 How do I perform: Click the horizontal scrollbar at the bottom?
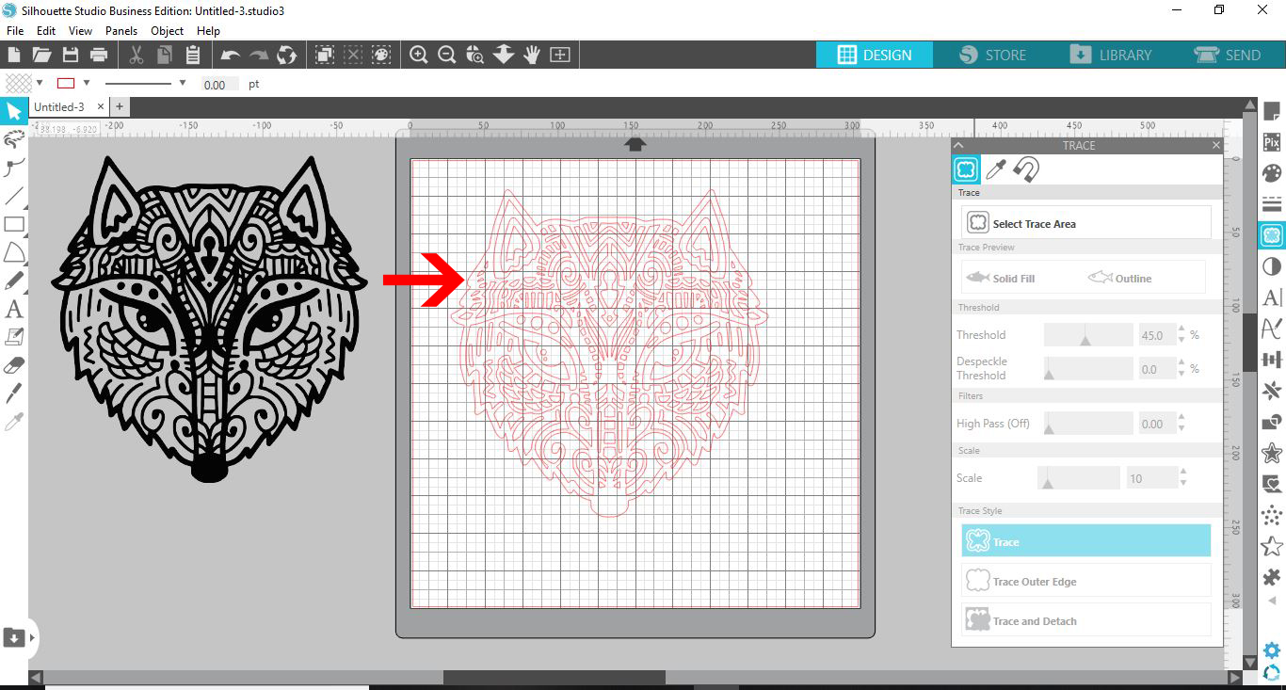coord(555,677)
